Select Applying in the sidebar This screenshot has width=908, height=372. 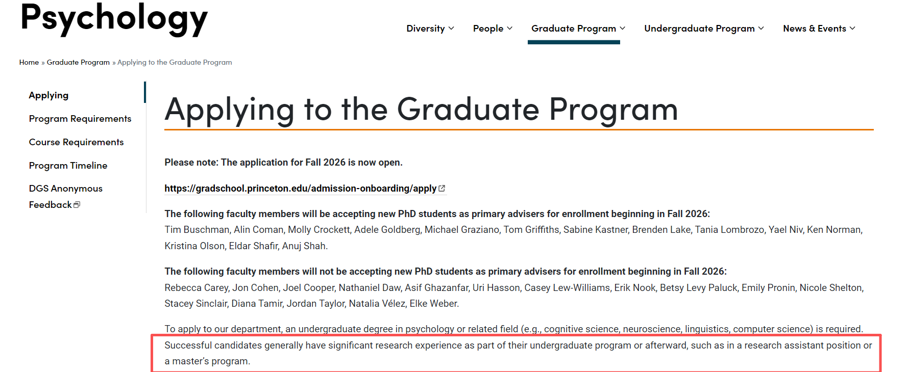pyautogui.click(x=48, y=95)
